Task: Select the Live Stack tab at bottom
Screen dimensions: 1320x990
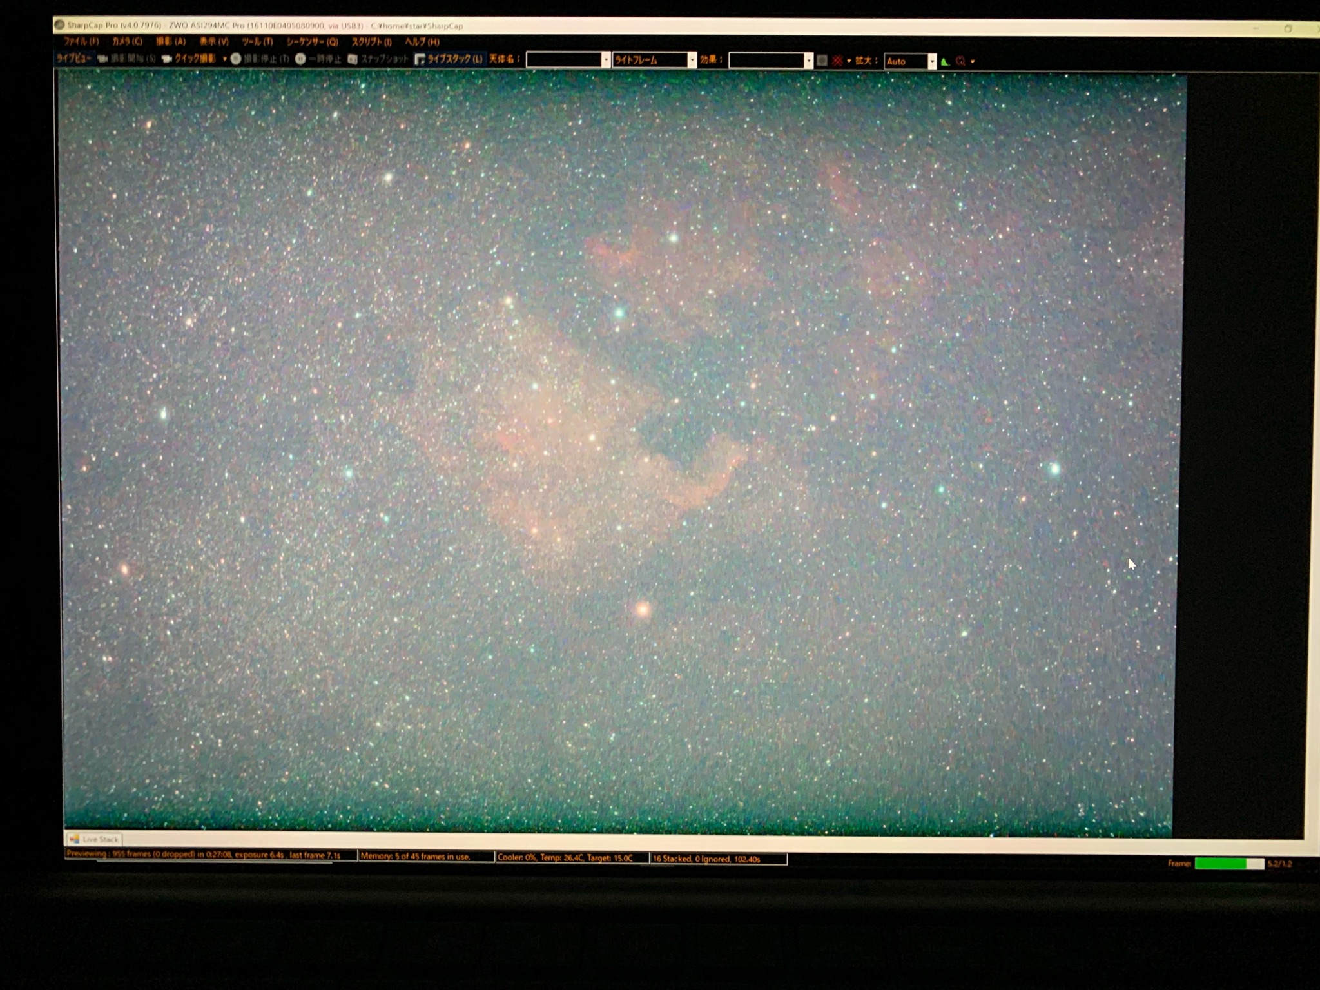Action: (94, 839)
